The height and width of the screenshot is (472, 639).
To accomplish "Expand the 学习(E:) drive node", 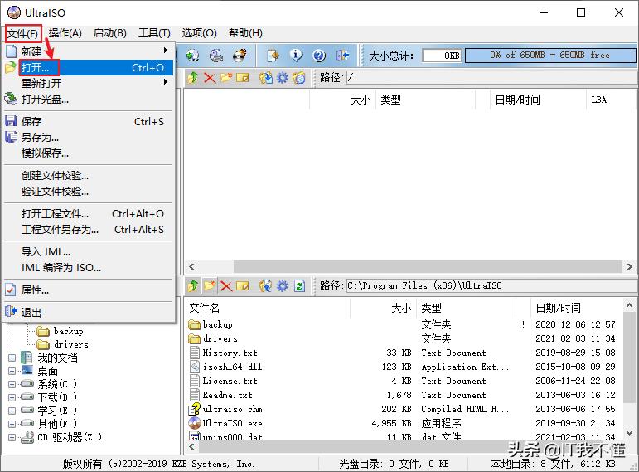I will (12, 411).
